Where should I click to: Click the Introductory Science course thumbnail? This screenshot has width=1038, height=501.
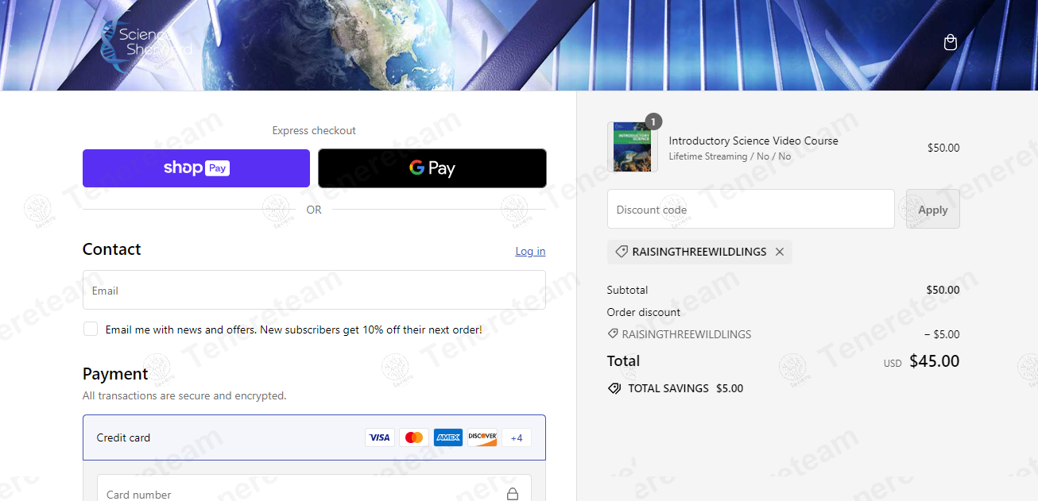click(x=632, y=148)
